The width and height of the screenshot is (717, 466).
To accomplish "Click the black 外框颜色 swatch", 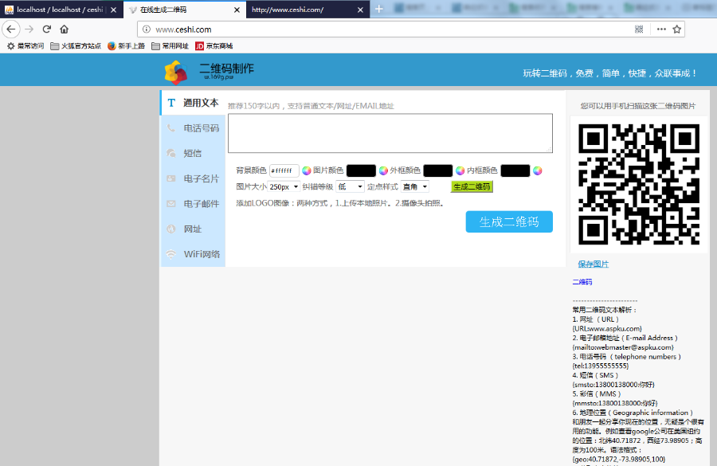I will [437, 170].
